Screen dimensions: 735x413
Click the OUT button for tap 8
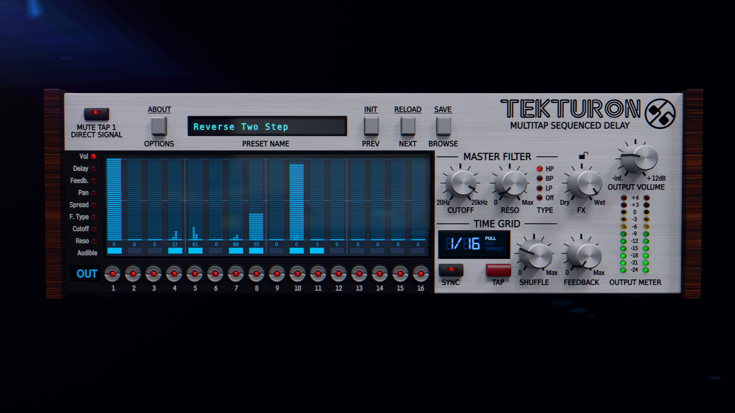[256, 274]
